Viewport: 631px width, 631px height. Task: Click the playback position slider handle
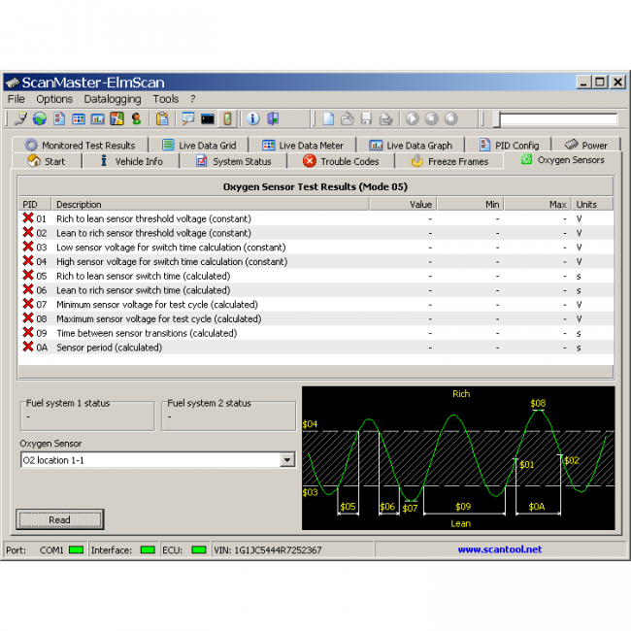tap(497, 119)
